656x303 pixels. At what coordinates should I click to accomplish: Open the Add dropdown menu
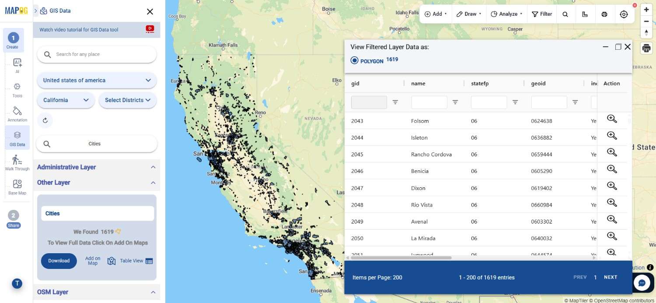[x=436, y=14]
